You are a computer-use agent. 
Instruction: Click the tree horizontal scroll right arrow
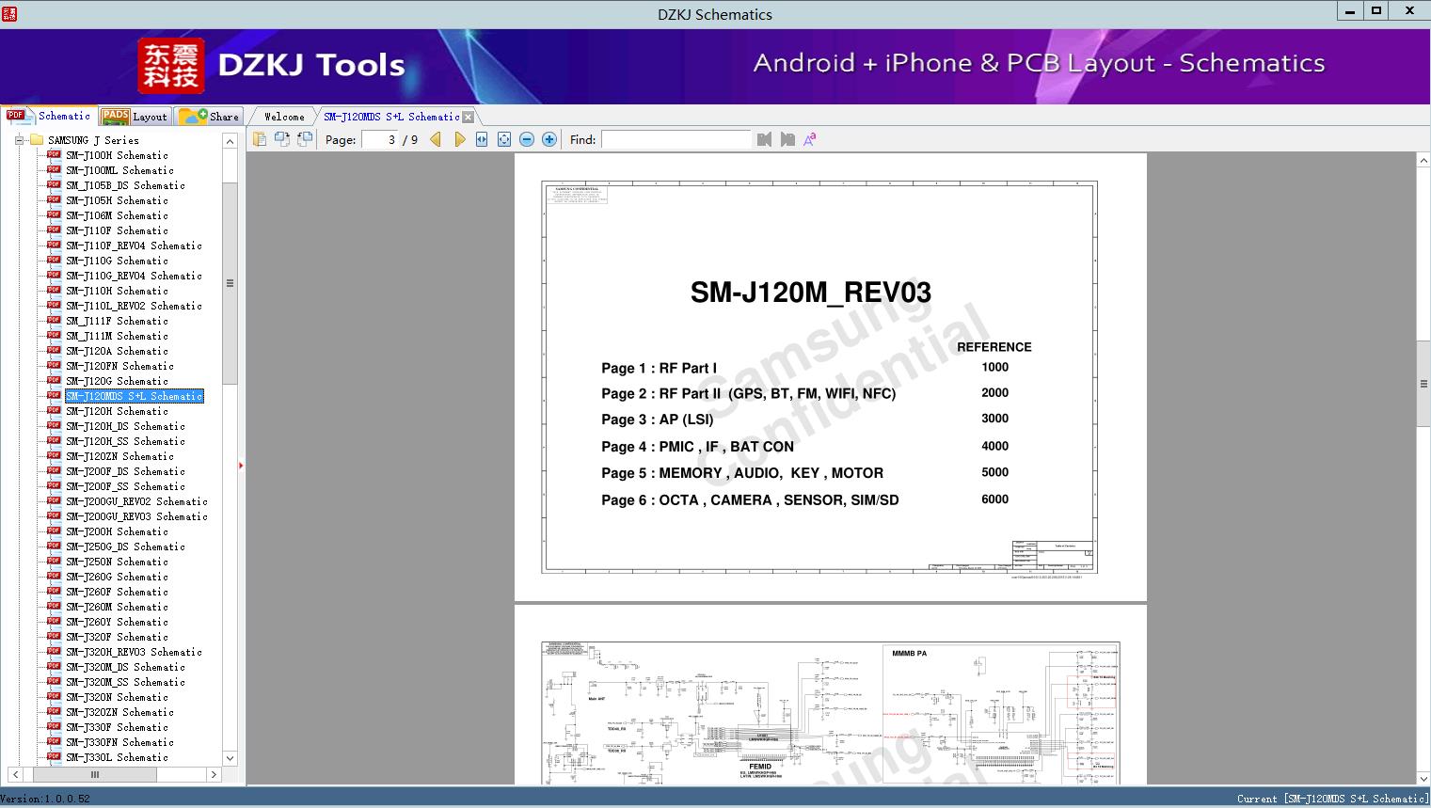(x=214, y=774)
